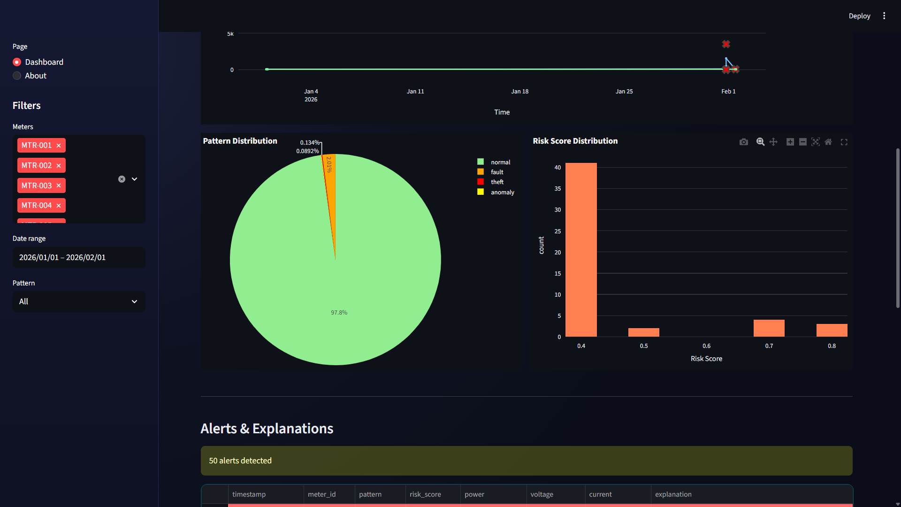
Task: Download the Risk Score chart as PNG
Action: [x=743, y=141]
